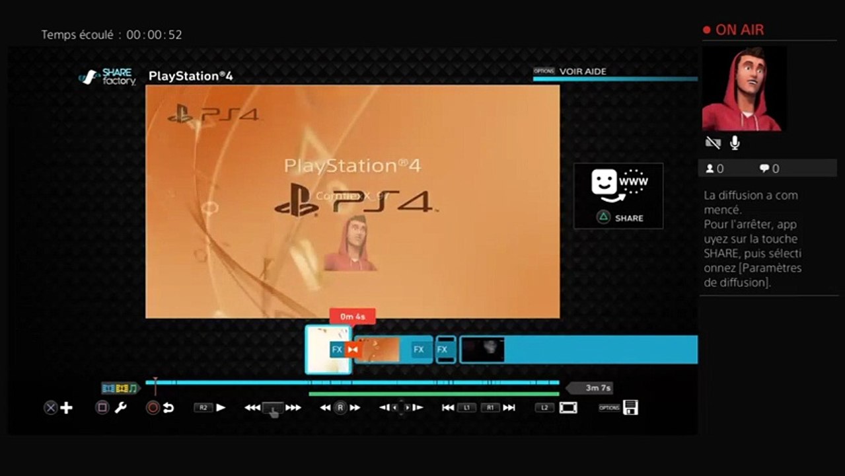Toggle the camera off icon
Viewport: 845px width, 476px height.
tap(712, 143)
